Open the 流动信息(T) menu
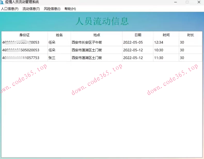Viewport: 204px width, 159px height. (x=31, y=9)
